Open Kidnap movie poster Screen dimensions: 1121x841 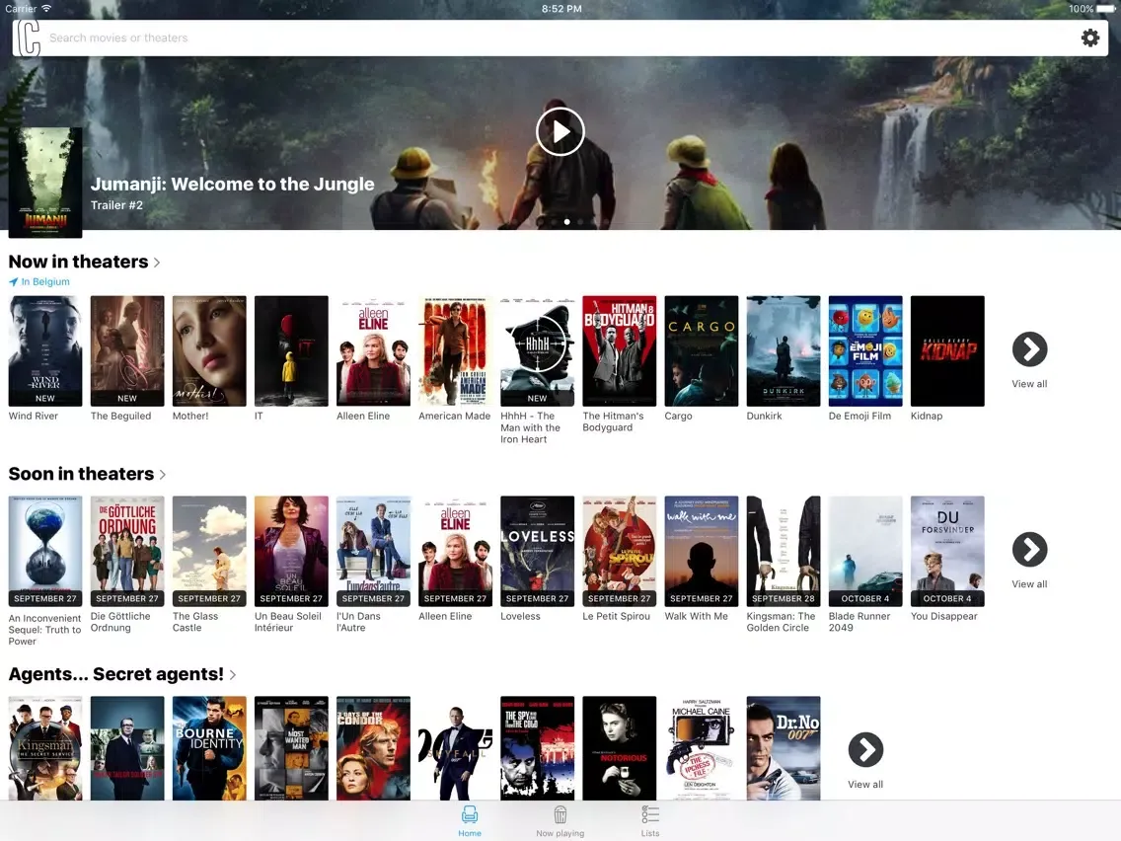[947, 351]
